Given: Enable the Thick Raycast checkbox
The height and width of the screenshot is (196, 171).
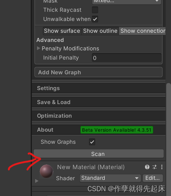Looking at the screenshot, I should click(x=95, y=10).
